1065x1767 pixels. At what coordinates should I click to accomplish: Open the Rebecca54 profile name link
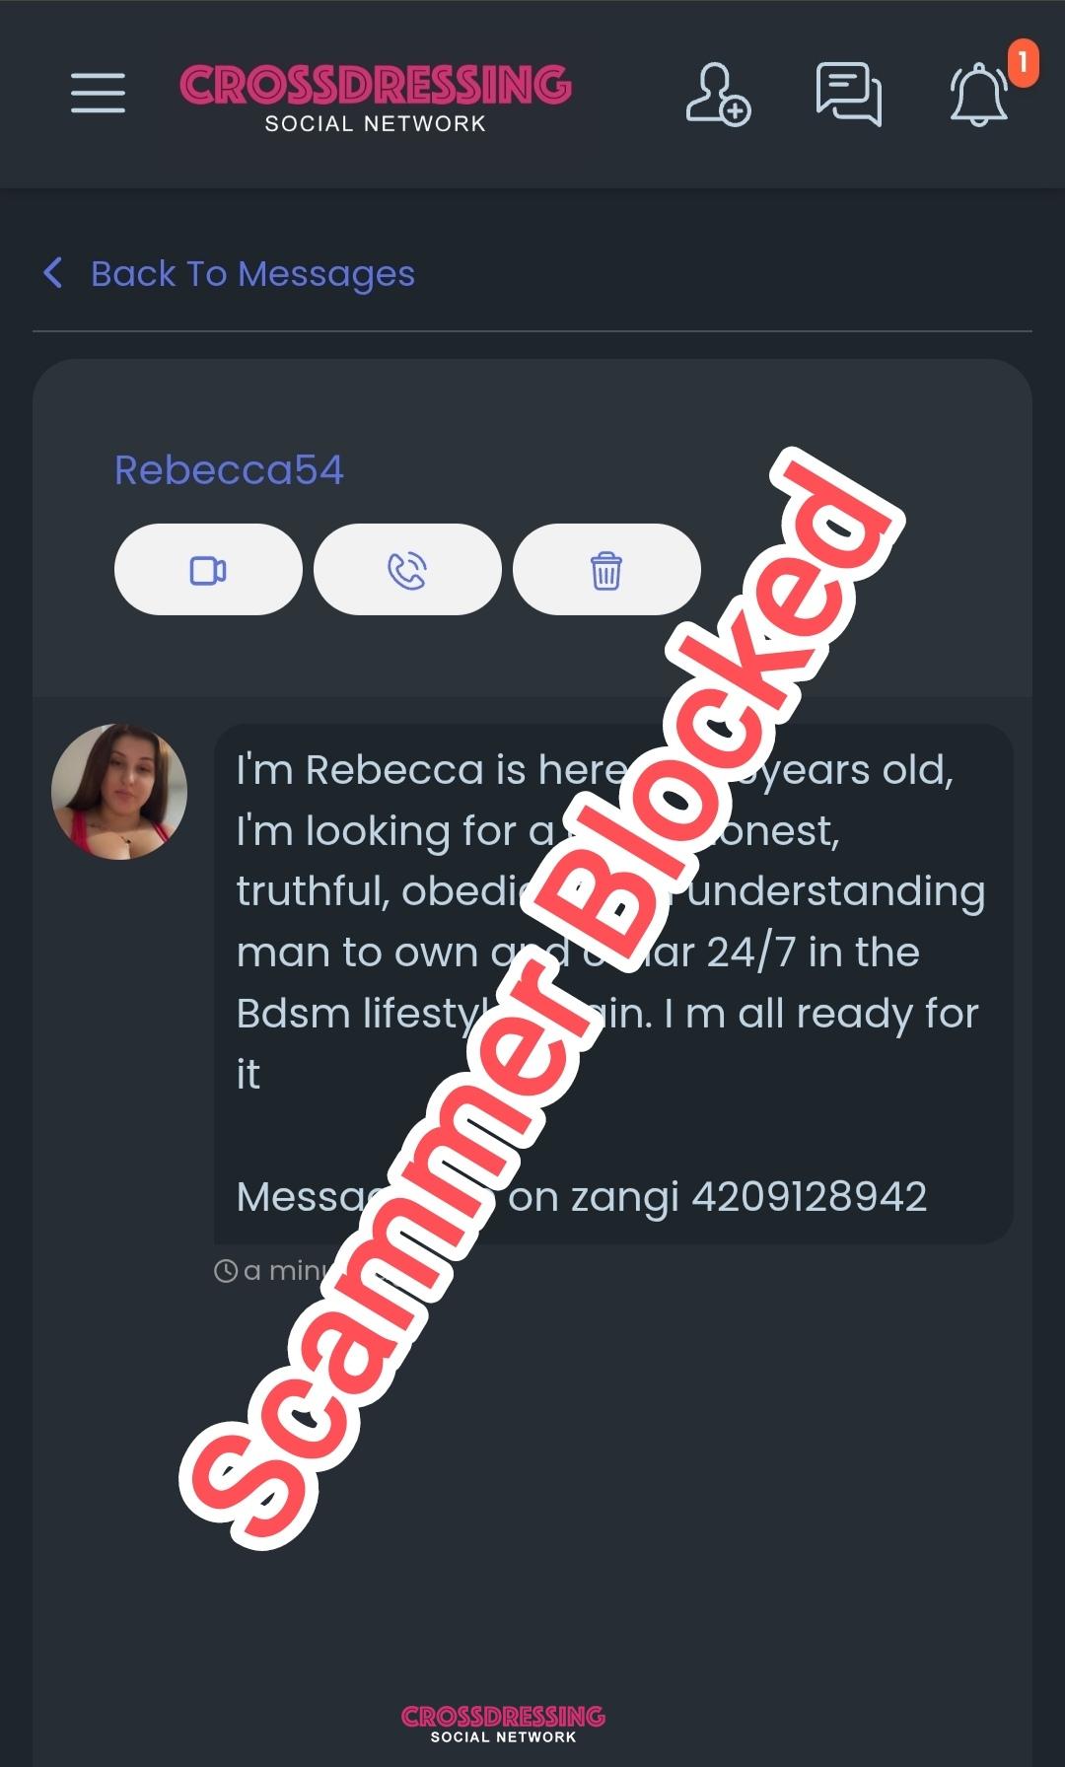click(229, 469)
